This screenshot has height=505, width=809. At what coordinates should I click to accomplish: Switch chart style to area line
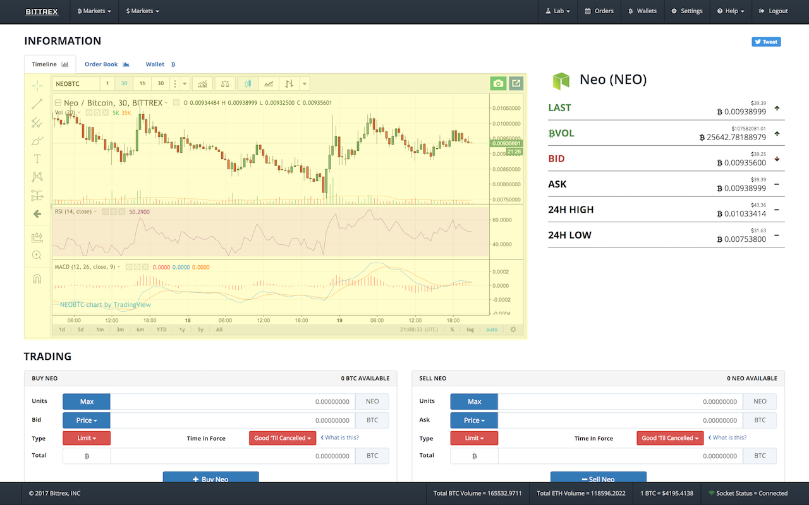(269, 83)
